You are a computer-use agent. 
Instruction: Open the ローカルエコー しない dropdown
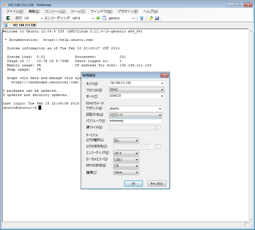137,160
